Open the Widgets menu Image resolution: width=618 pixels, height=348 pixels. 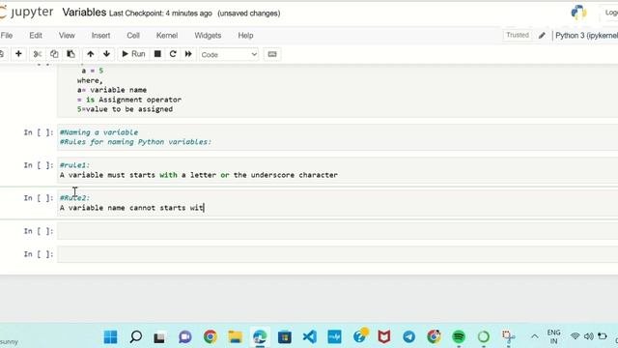(x=208, y=36)
